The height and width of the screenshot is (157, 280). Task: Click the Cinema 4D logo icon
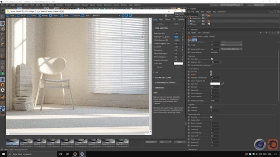coord(260,144)
